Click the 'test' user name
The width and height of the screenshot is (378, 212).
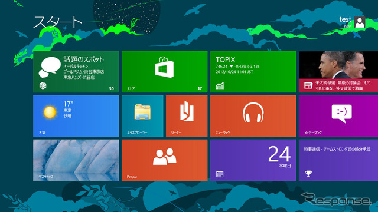pos(345,19)
